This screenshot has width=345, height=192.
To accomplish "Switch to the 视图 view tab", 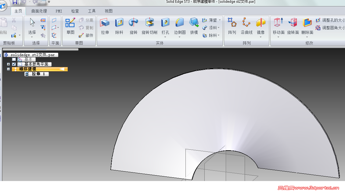I will (109, 11).
